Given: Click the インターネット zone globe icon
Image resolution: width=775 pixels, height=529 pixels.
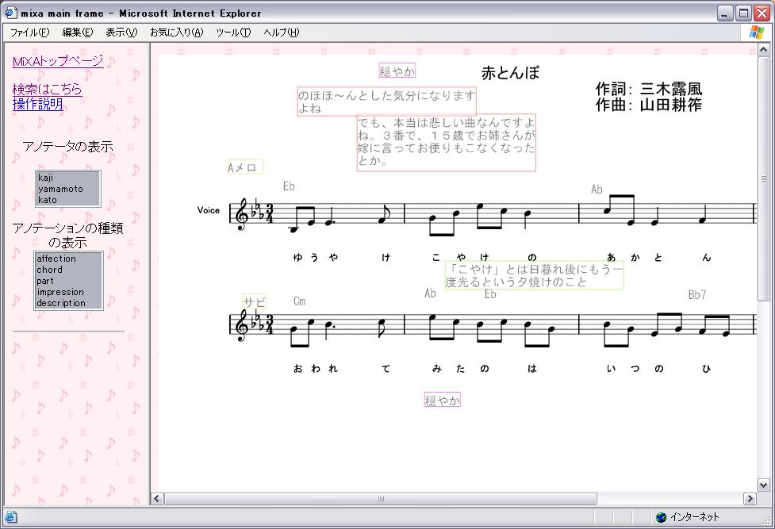Looking at the screenshot, I should point(661,517).
